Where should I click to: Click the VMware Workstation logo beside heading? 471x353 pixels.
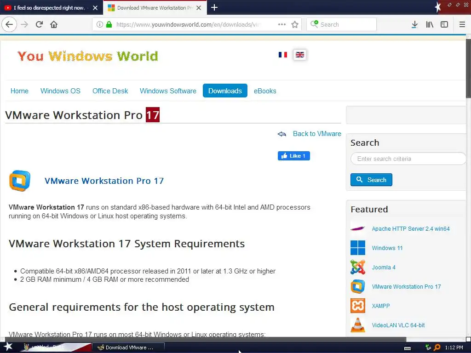20,181
